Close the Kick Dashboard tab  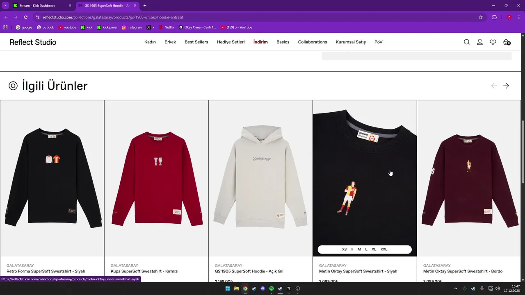[x=70, y=6]
